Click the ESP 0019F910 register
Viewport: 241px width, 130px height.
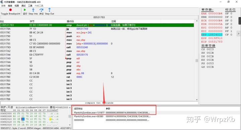(212, 38)
